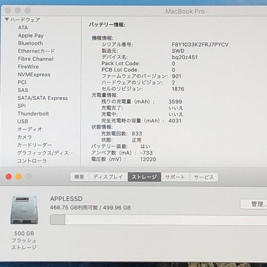Select カードリーダー in the sidebar
The width and height of the screenshot is (267, 267).
click(35, 145)
